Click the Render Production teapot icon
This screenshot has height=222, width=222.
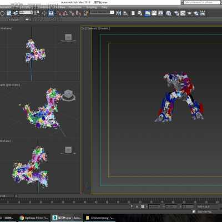pos(189,13)
